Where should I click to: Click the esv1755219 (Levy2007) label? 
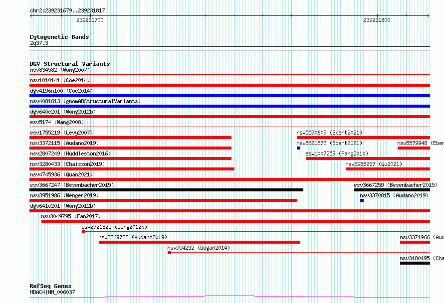tap(61, 133)
